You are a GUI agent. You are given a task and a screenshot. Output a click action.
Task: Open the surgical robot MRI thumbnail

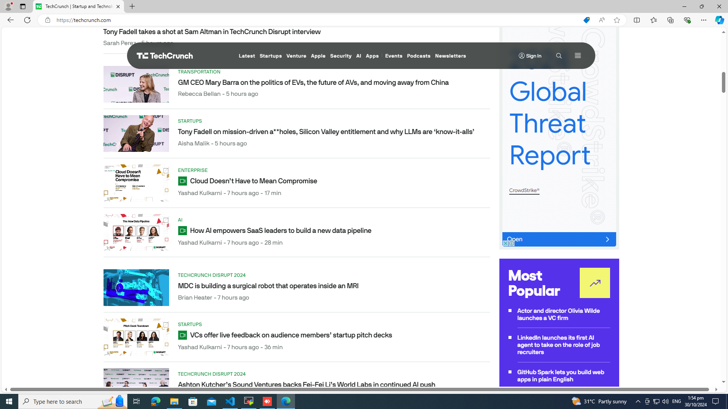click(136, 288)
